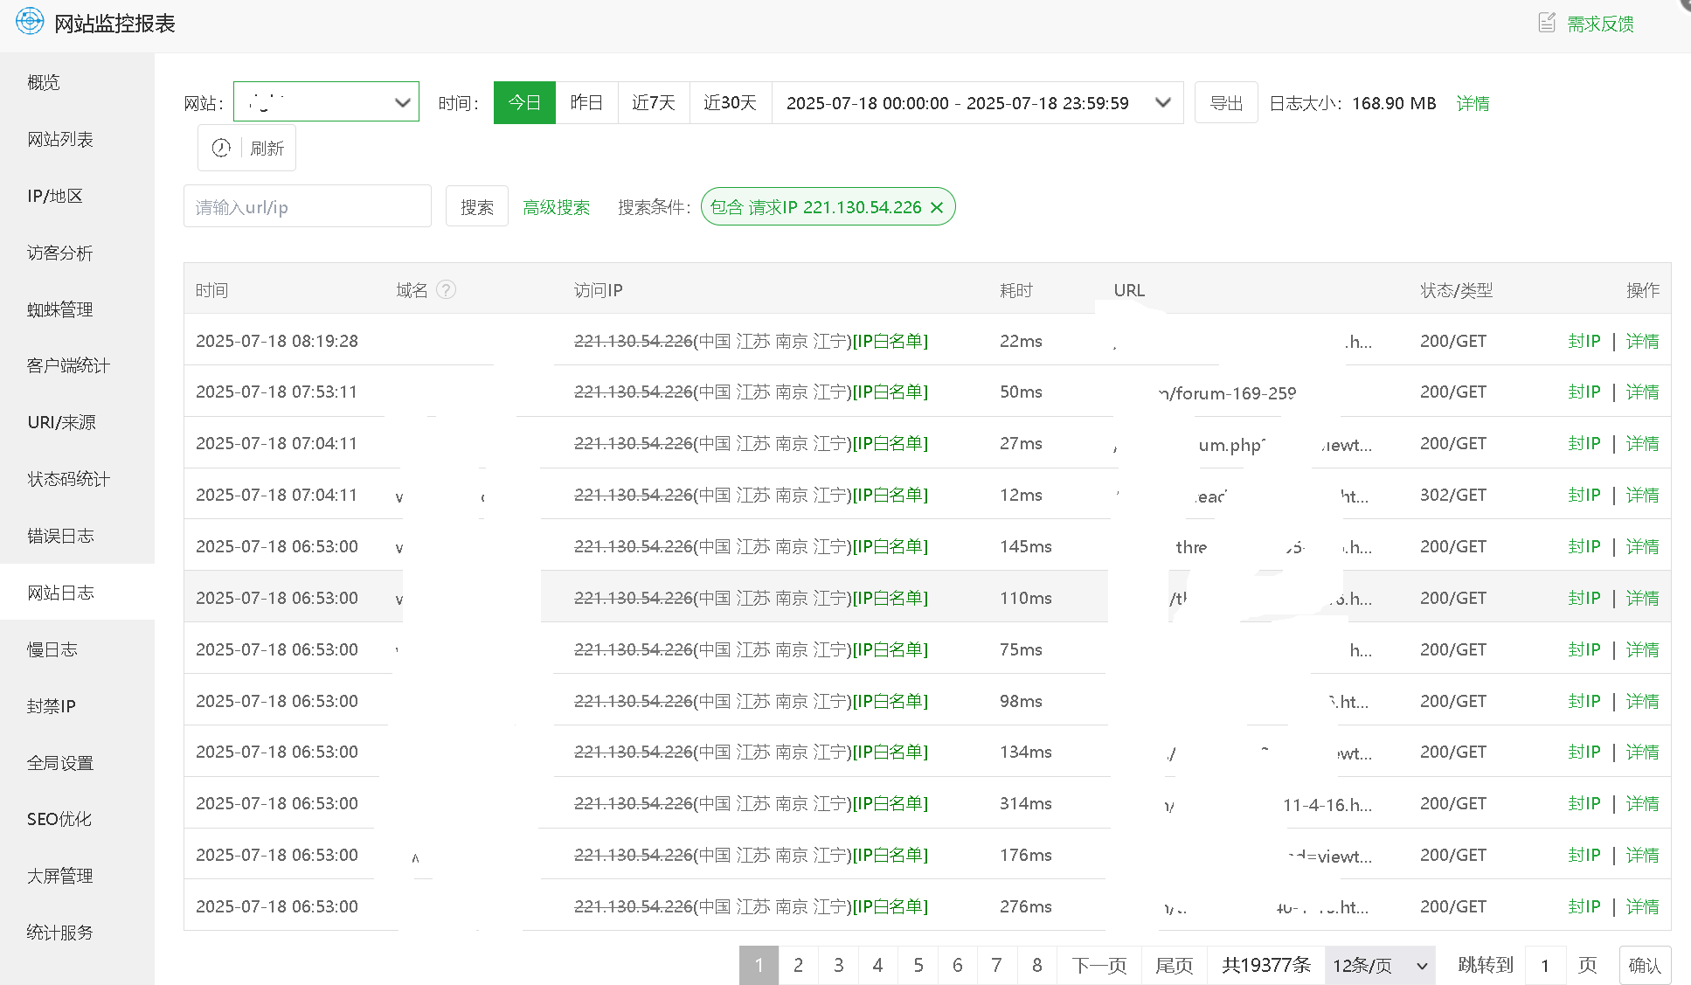1691x985 pixels.
Task: Open the 高级搜索 advanced search link
Action: 556,207
